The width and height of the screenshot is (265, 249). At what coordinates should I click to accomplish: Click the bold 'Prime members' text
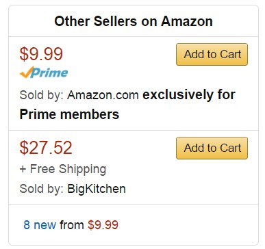point(69,114)
